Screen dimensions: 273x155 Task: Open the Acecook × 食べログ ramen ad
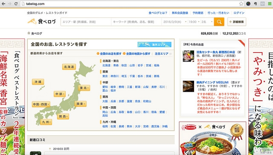pos(212,138)
